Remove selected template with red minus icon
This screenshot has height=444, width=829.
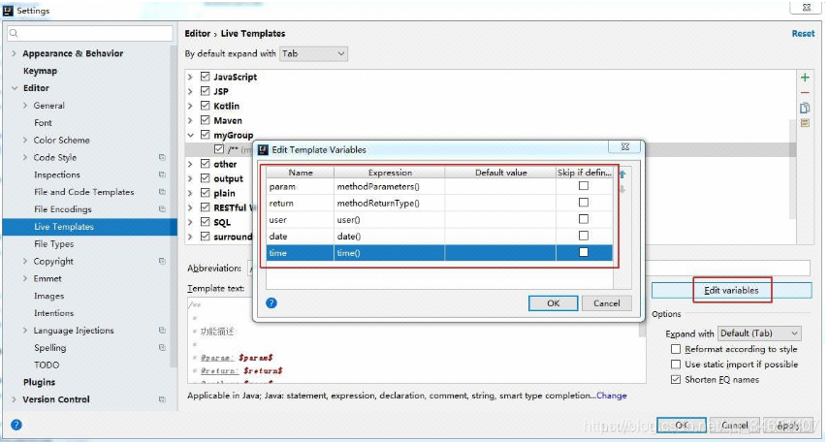pos(805,92)
